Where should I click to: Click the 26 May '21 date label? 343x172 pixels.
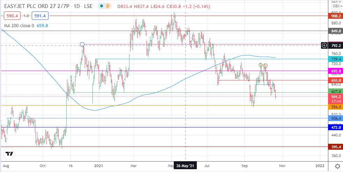(185, 165)
